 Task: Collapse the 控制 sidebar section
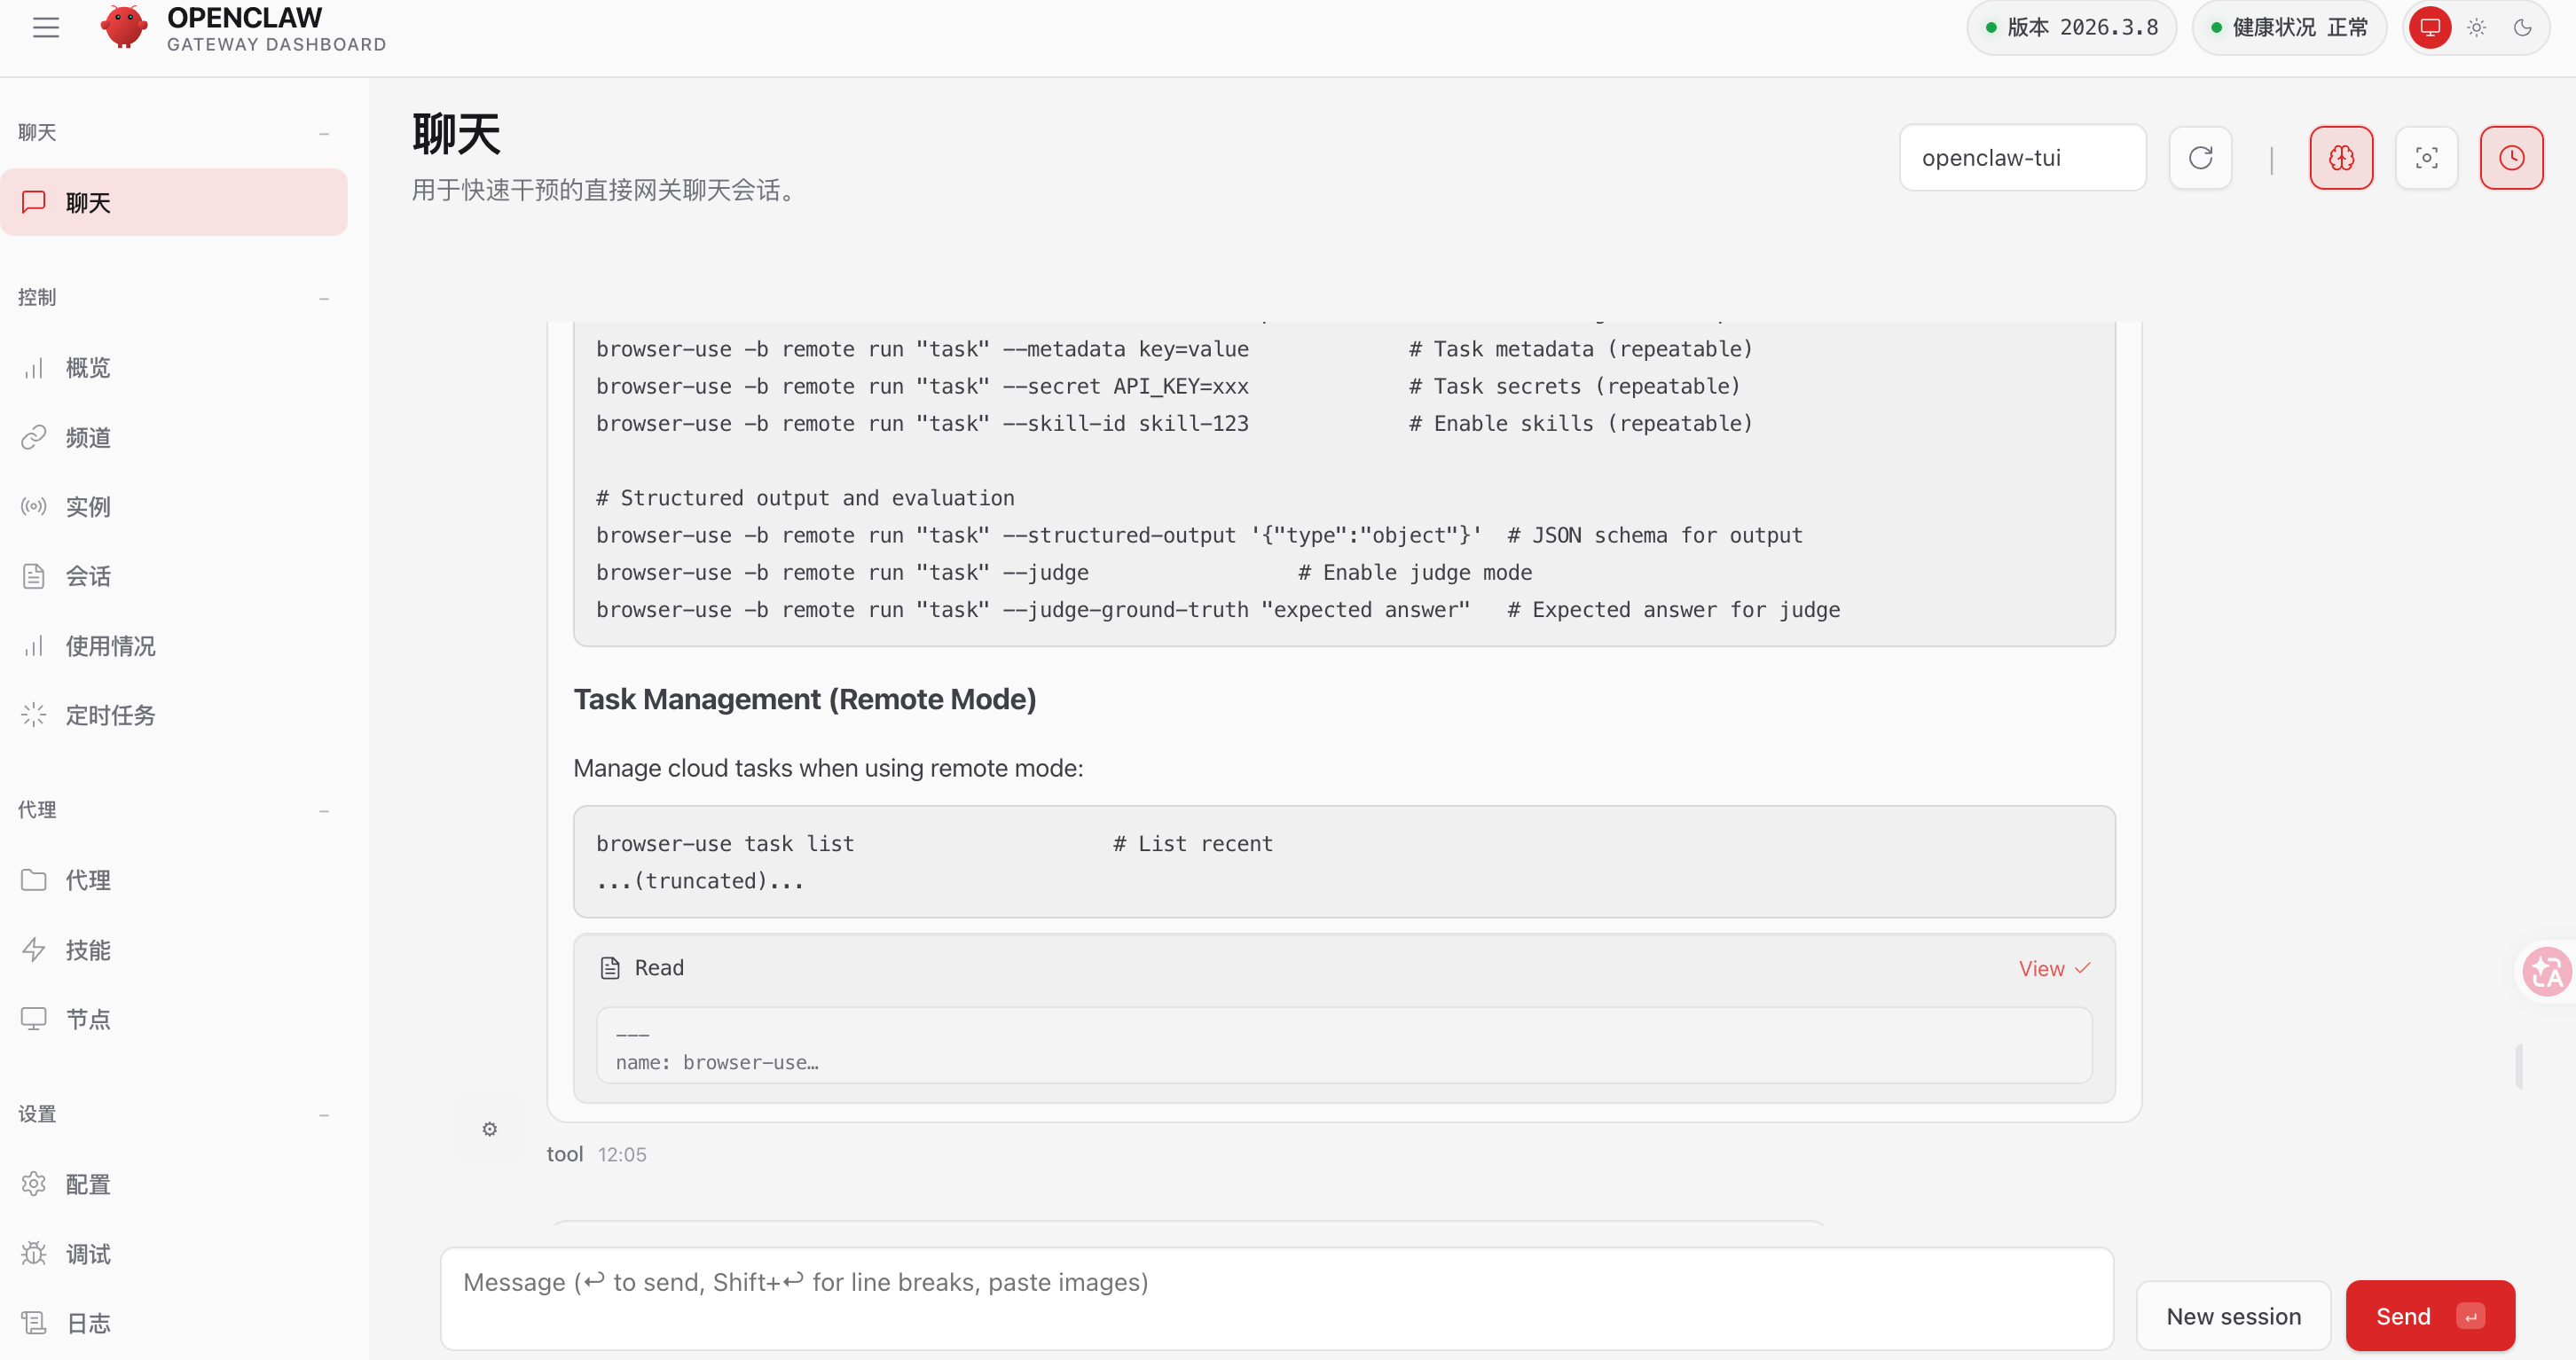pyautogui.click(x=324, y=298)
